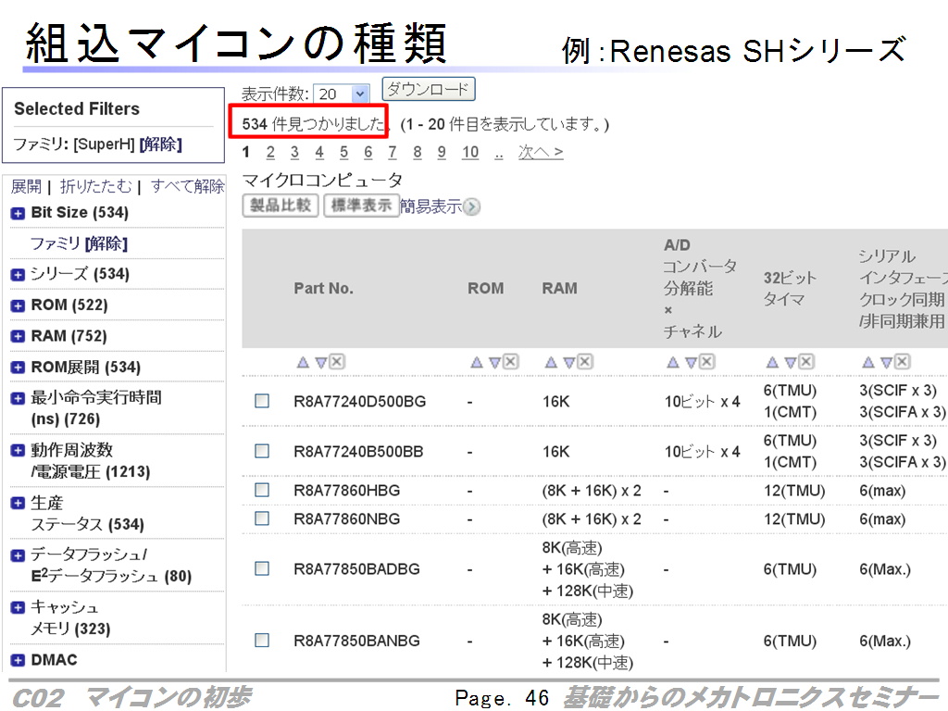Click the ダウンロード button
This screenshot has width=948, height=711.
click(428, 90)
